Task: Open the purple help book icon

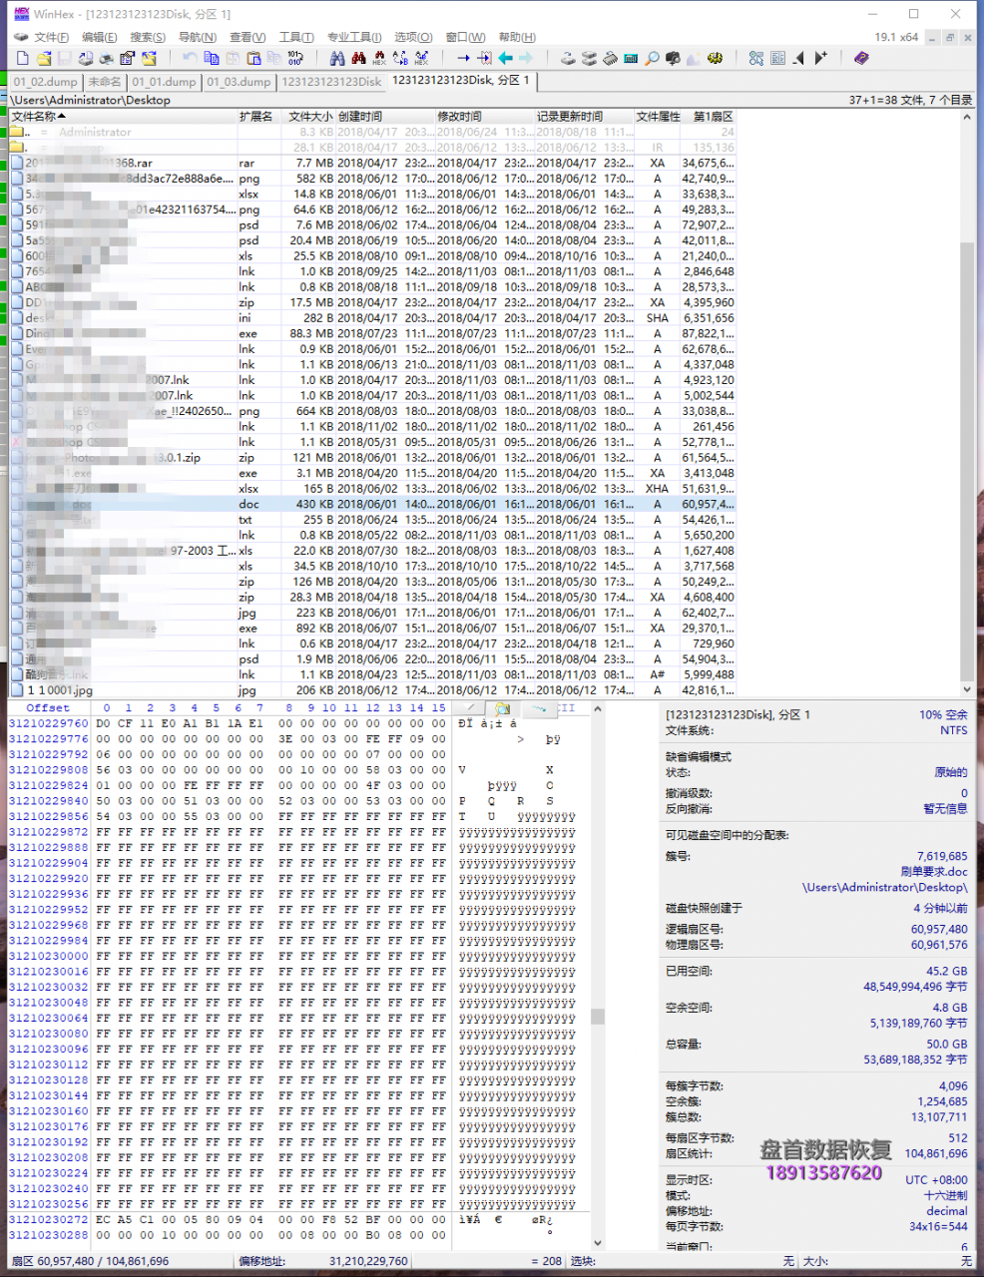Action: [x=861, y=59]
